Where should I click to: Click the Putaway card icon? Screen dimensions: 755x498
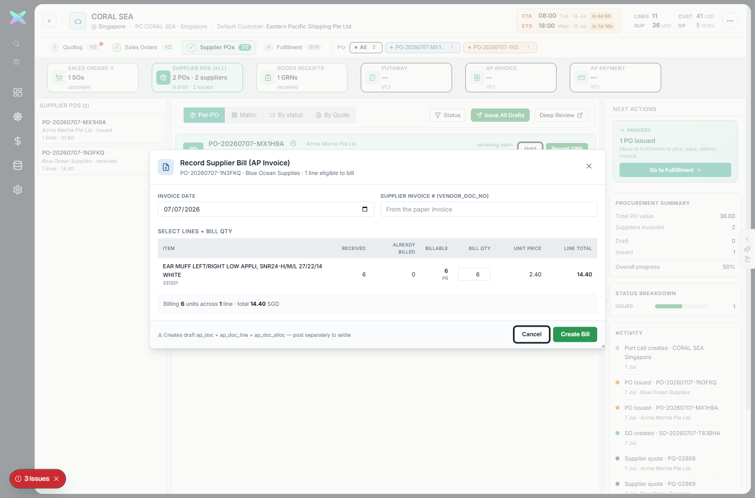pos(372,78)
